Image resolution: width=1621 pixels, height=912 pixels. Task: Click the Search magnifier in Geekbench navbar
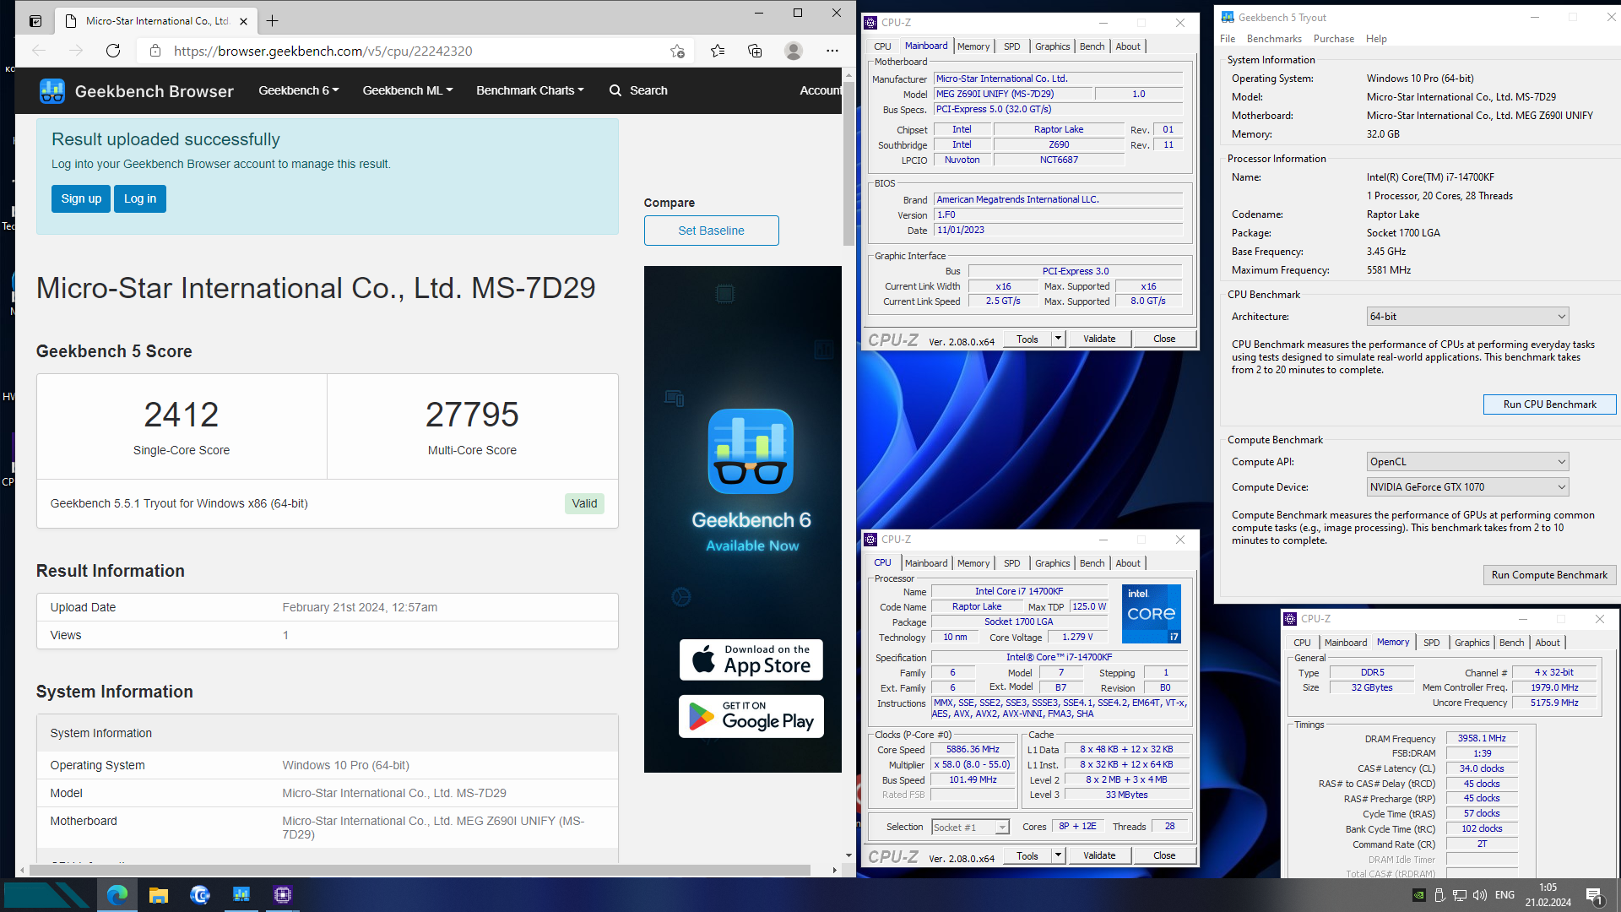pos(615,90)
